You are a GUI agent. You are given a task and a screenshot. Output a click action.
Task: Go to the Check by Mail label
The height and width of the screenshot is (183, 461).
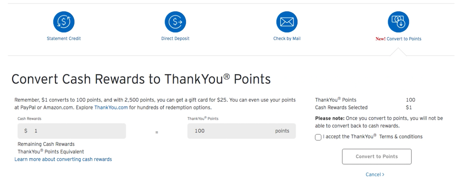click(287, 39)
